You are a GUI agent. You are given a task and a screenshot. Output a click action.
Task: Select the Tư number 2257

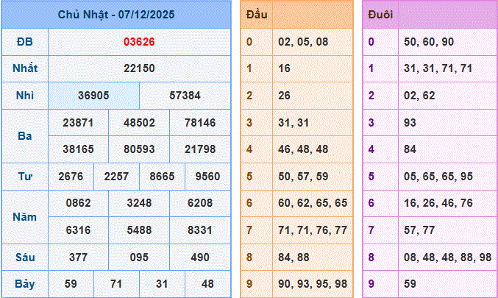click(x=116, y=177)
